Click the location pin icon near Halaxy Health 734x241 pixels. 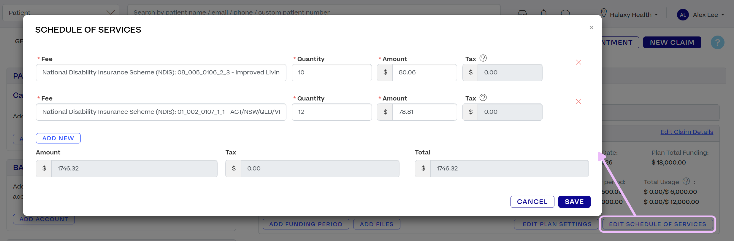click(604, 13)
